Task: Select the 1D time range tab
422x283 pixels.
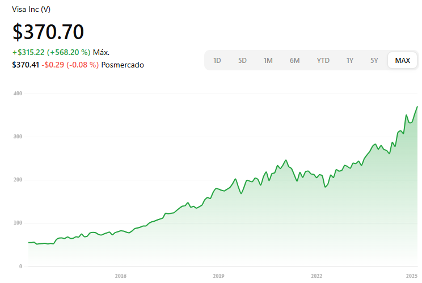Action: coord(217,61)
